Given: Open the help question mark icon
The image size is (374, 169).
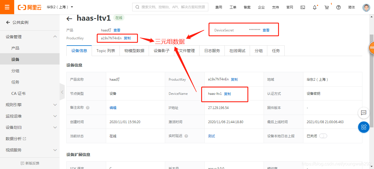Looking at the screenshot, I should click(339, 7).
